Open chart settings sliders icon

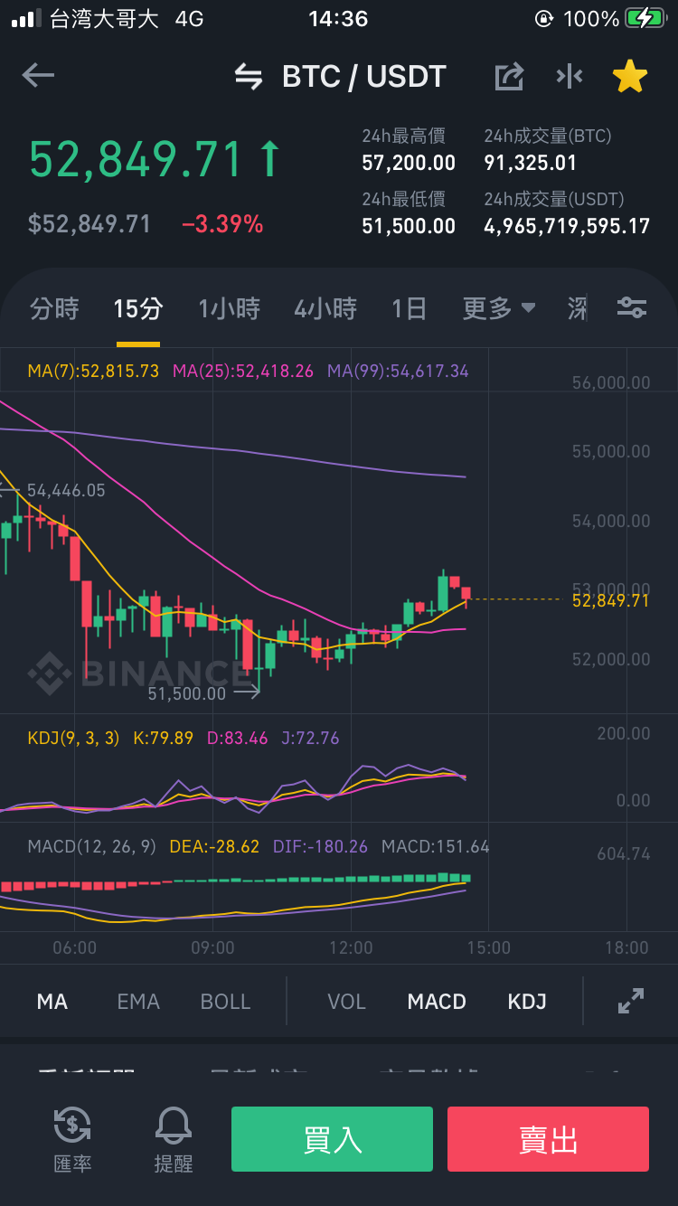(632, 308)
